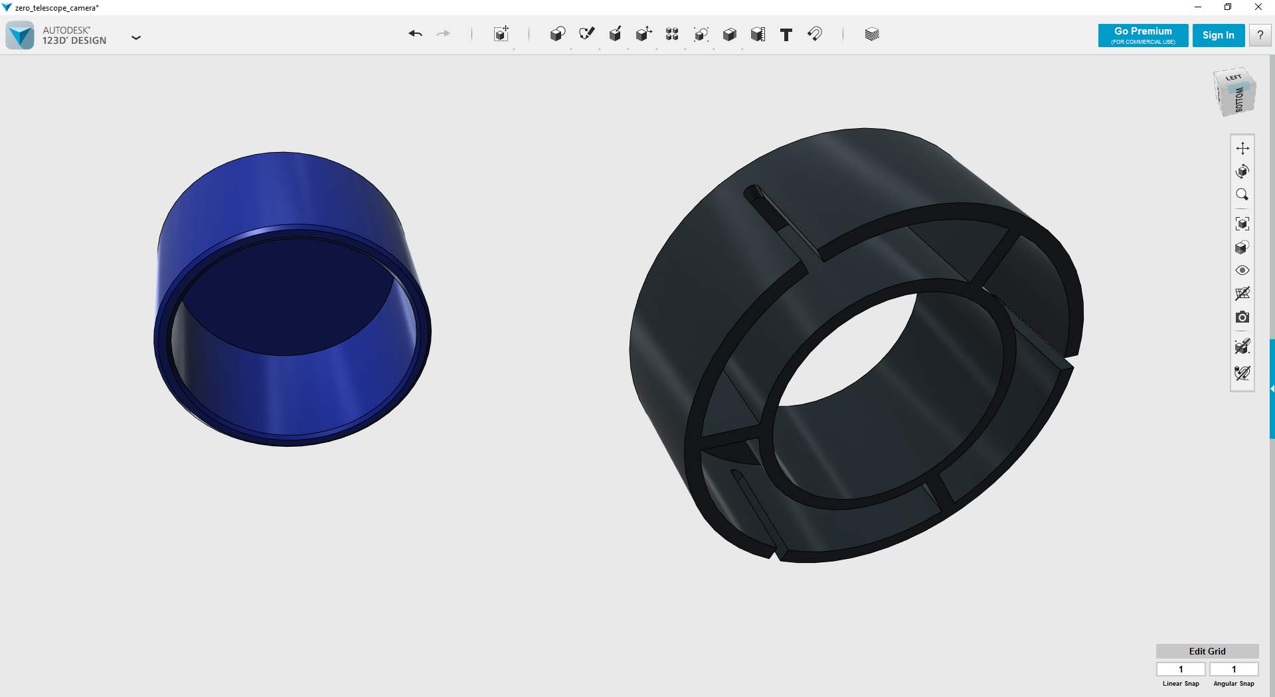
Task: Toggle grid visibility off
Action: (x=1243, y=293)
